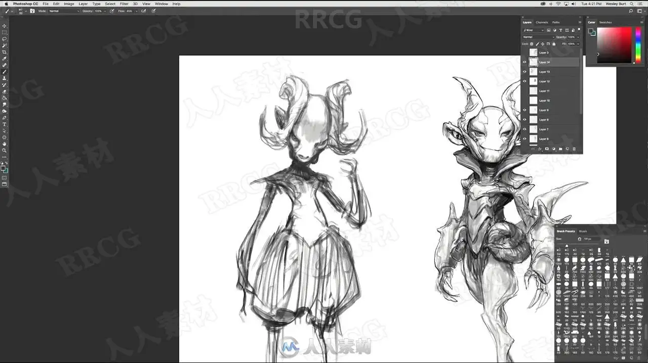Hide Layer 12 visibility eye
Image resolution: width=648 pixels, height=363 pixels.
pyautogui.click(x=524, y=81)
